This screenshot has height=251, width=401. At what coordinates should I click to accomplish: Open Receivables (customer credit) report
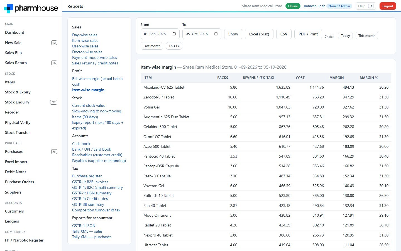pyautogui.click(x=97, y=155)
